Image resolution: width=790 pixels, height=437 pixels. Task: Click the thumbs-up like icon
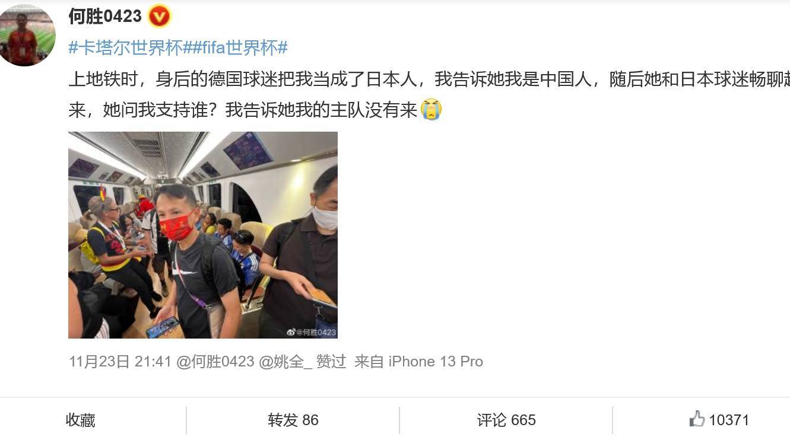click(697, 419)
